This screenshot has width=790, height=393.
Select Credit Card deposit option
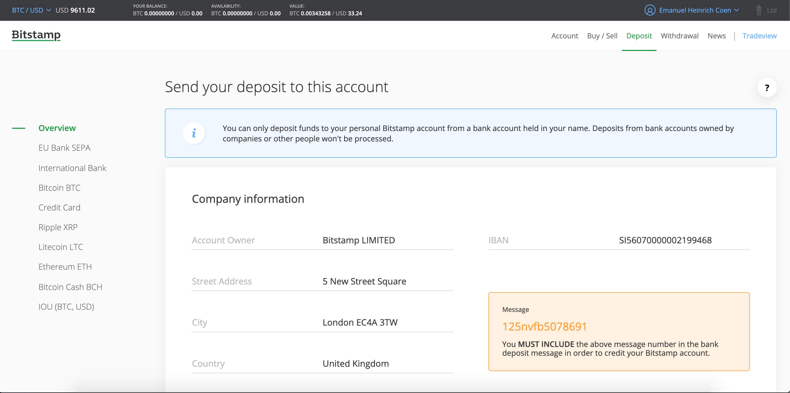(x=60, y=207)
